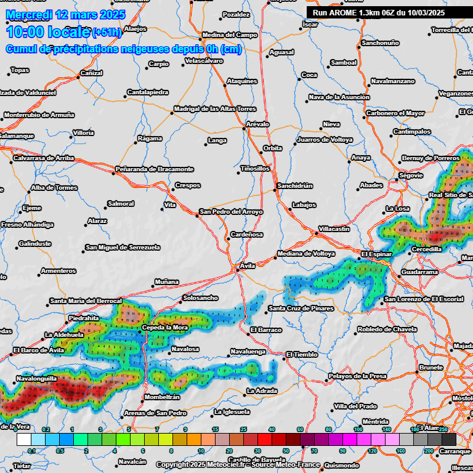Click the bright magenta legend swatch before 100
This screenshot has height=473, width=473.
click(x=350, y=440)
